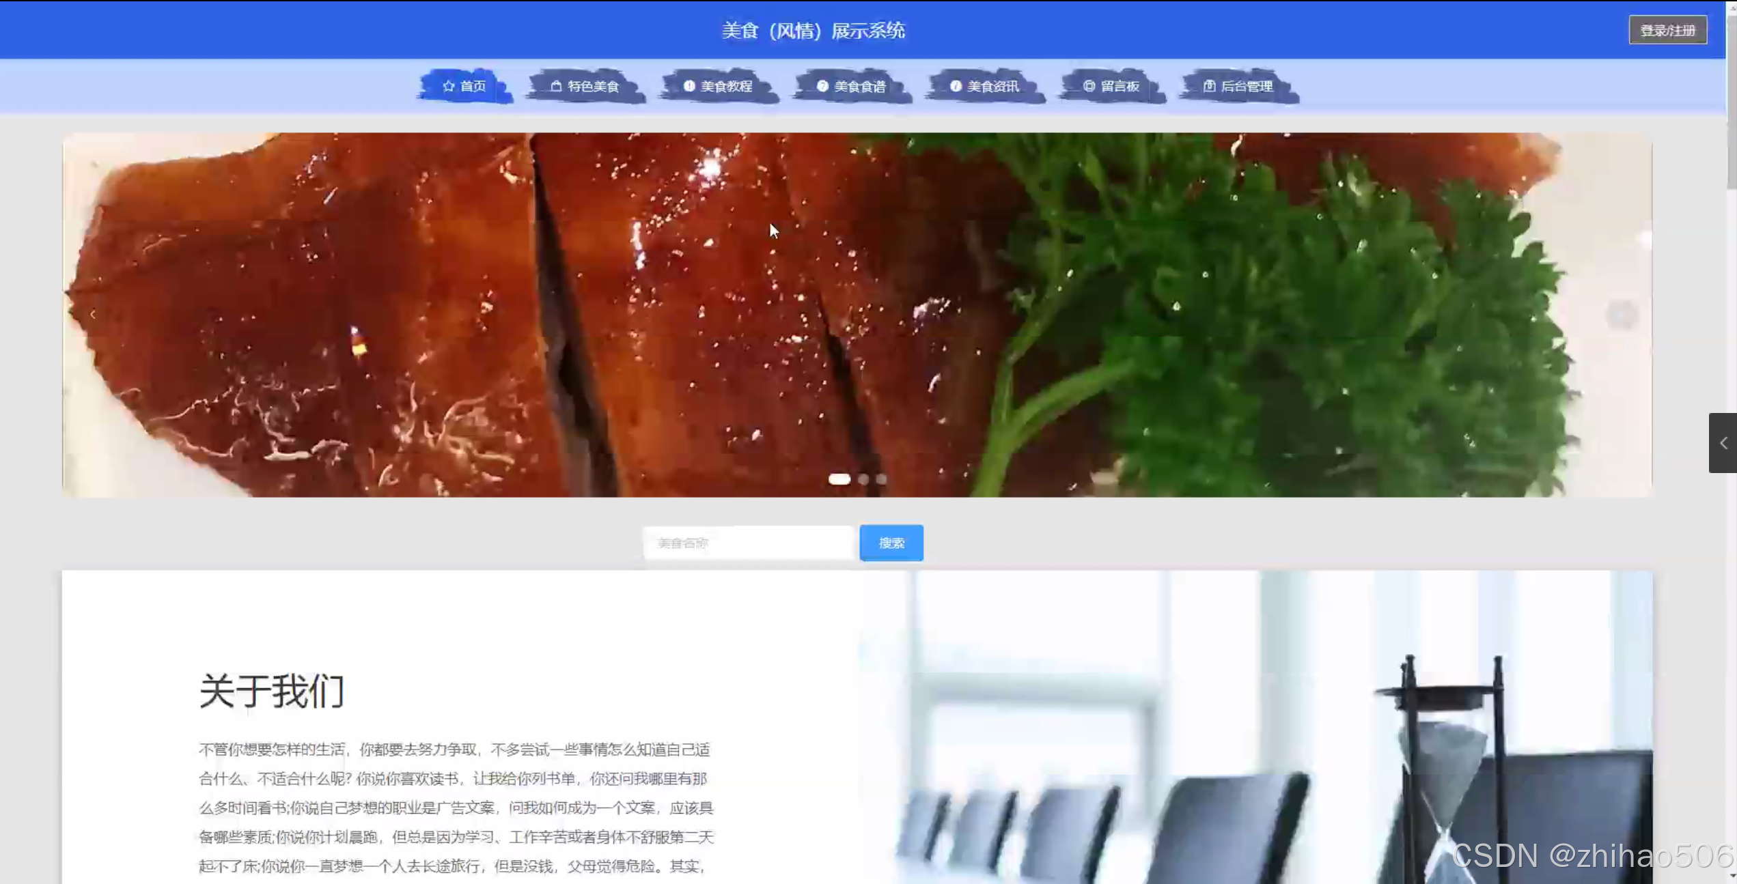
Task: Click the page vertical scrollbar thumb
Action: 1731,102
